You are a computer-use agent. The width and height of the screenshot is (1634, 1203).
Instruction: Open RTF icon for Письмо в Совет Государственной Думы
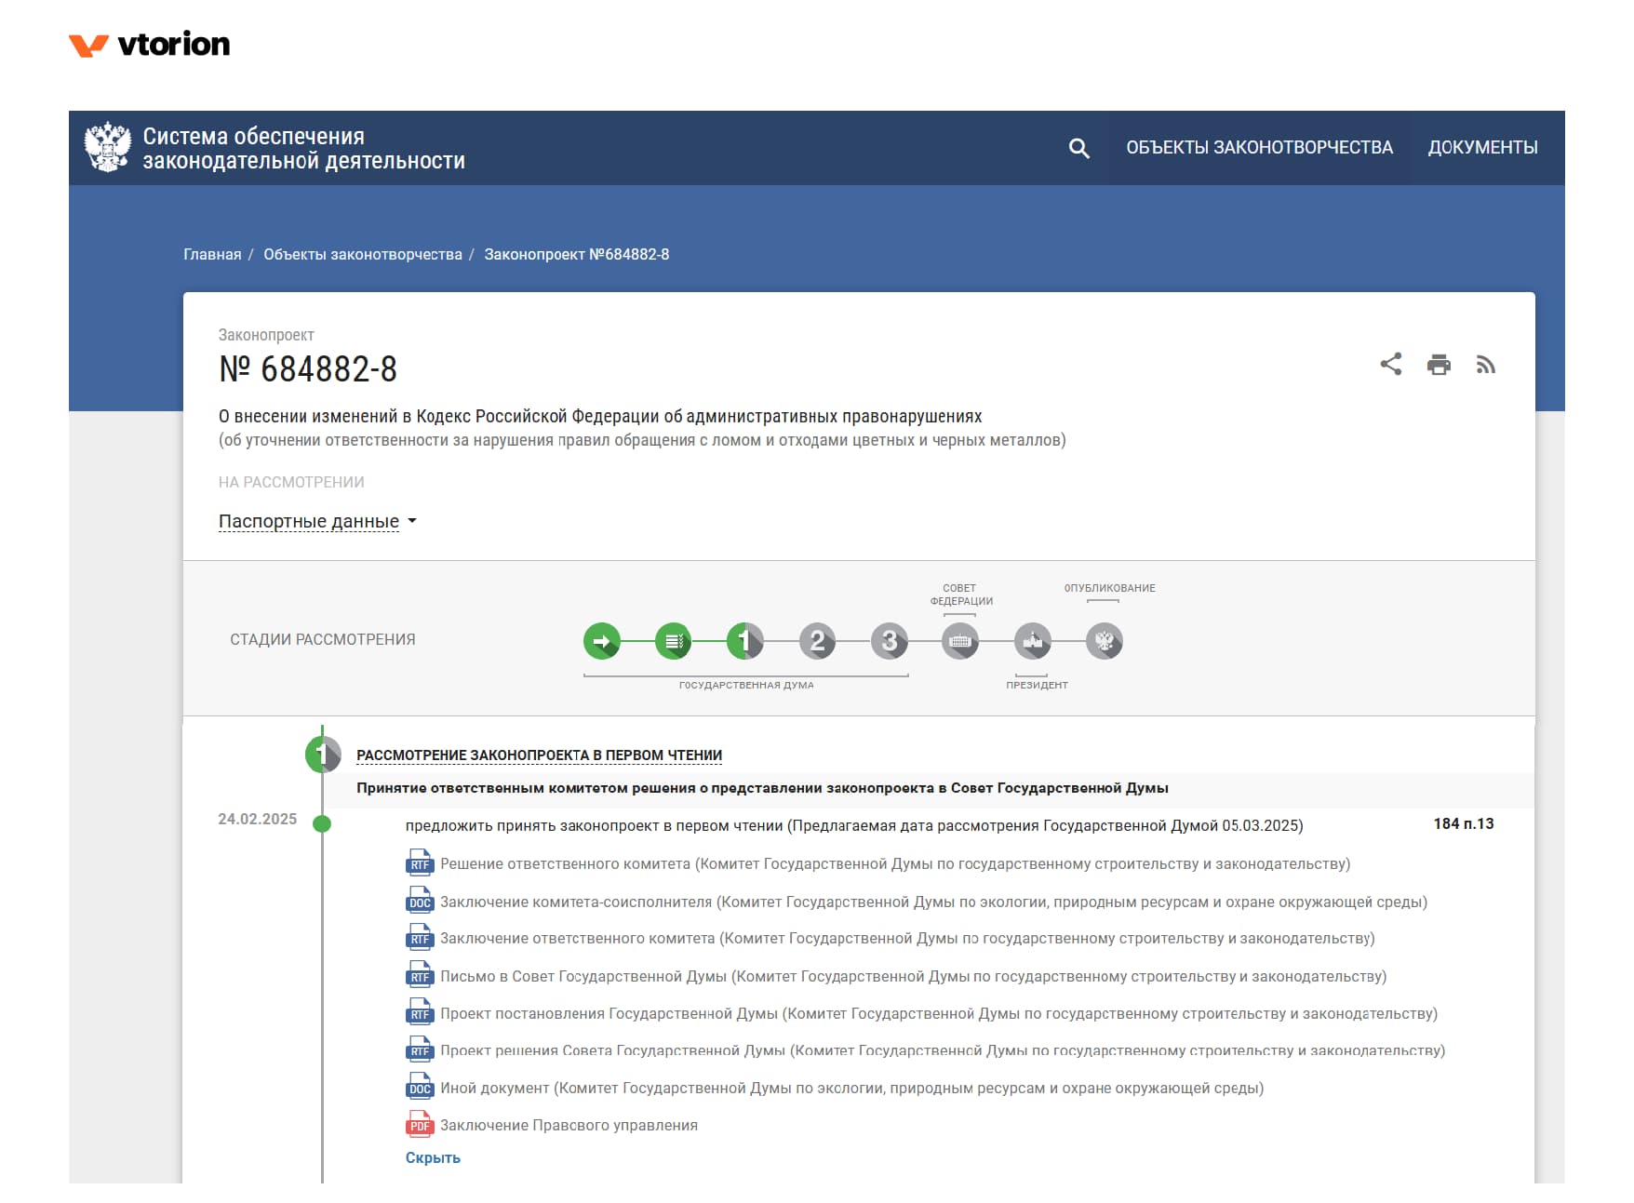tap(420, 975)
